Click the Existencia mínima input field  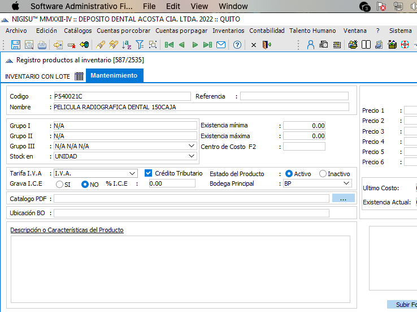point(304,126)
